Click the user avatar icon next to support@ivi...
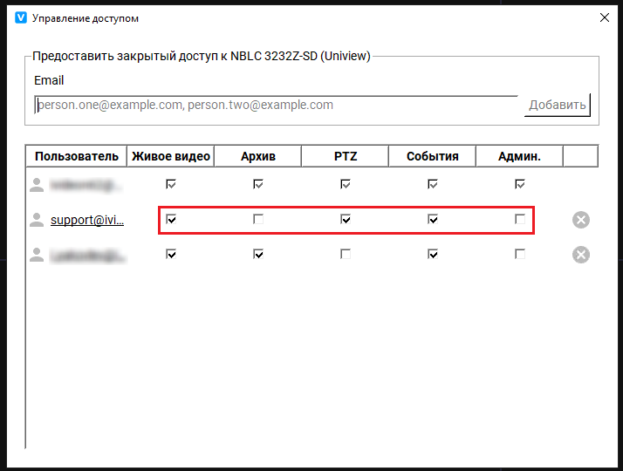This screenshot has width=623, height=471. click(37, 220)
